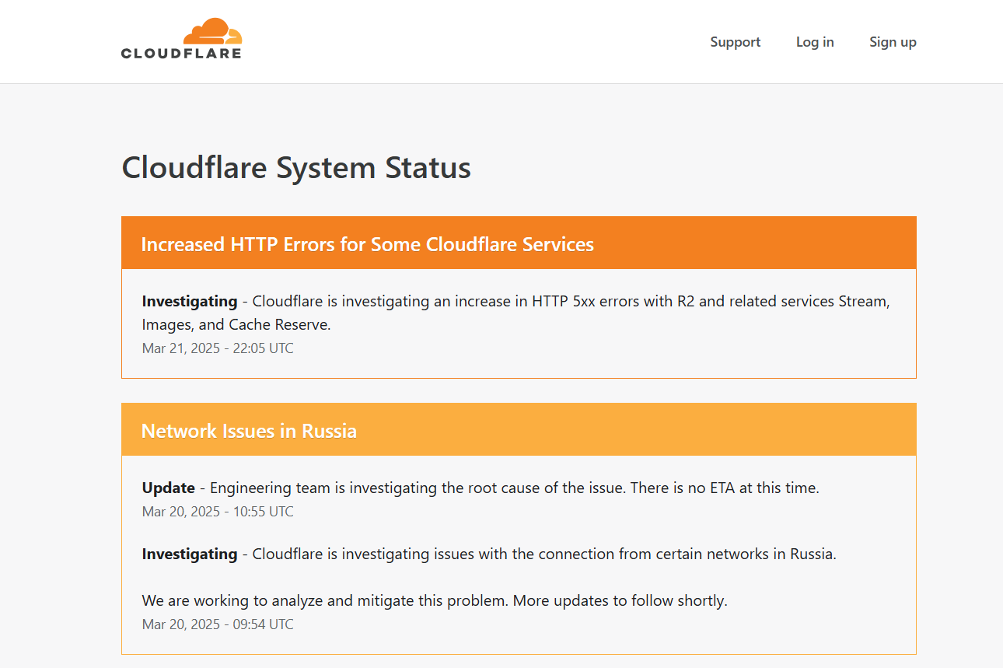Click the Mar 20, 2025 - 10:55 UTC timestamp
Screen dimensions: 1003x668
(x=218, y=512)
